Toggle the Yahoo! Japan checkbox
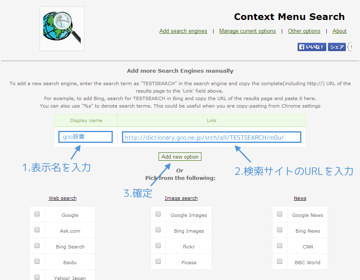 (37, 277)
